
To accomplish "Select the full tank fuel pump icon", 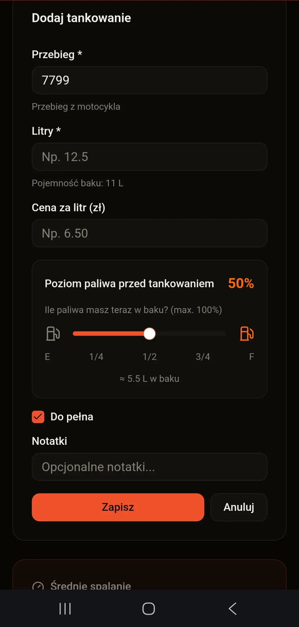I will pos(247,334).
